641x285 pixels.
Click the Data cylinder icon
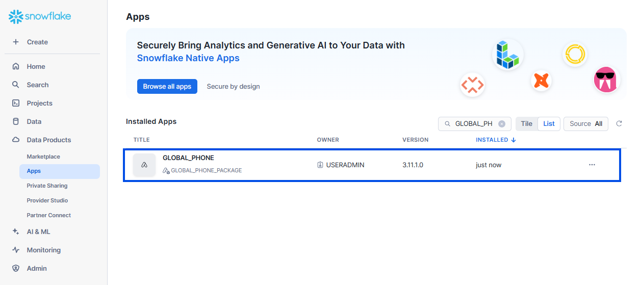[16, 121]
